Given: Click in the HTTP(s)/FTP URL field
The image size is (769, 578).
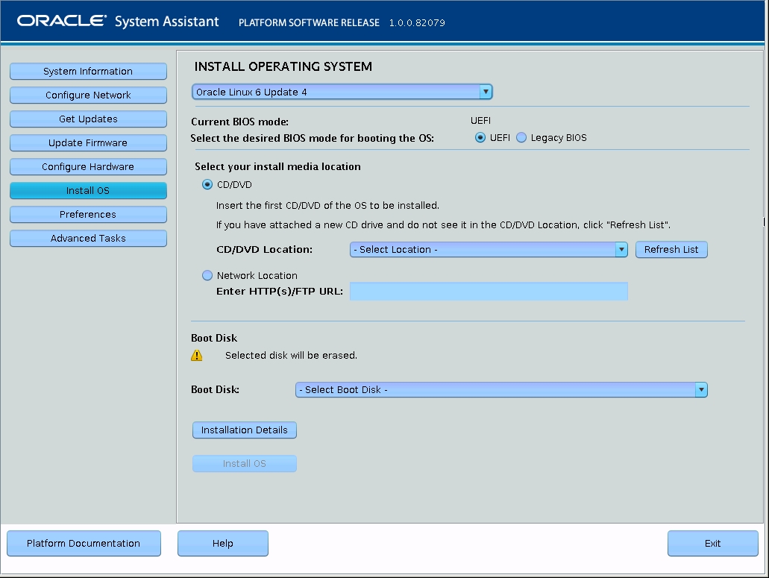Looking at the screenshot, I should [x=489, y=292].
